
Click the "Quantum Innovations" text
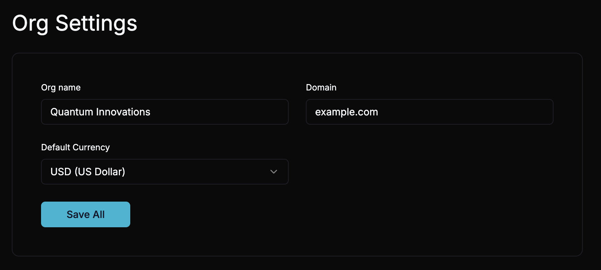[x=100, y=112]
